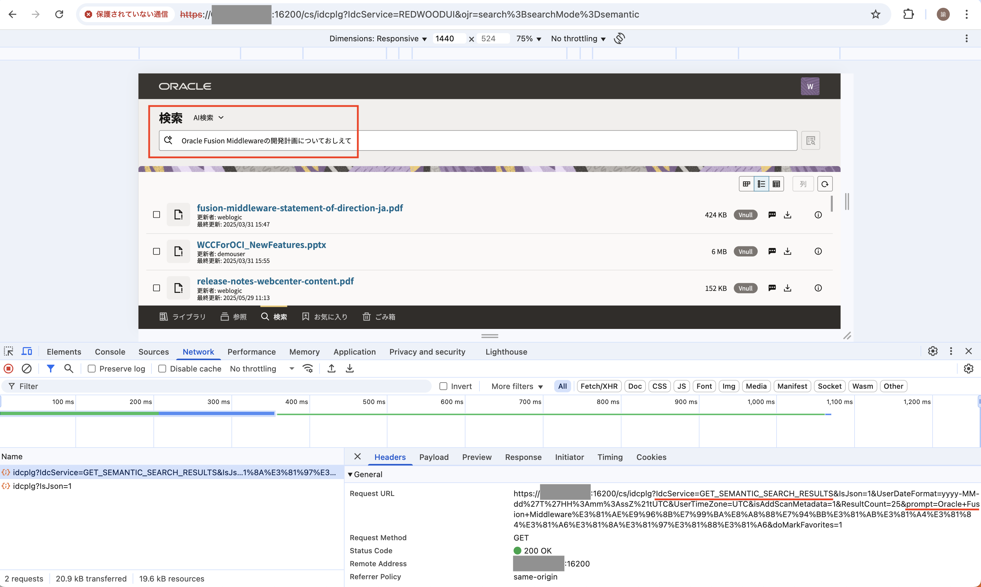The width and height of the screenshot is (981, 587).
Task: Switch to the Payload tab
Action: coord(434,457)
